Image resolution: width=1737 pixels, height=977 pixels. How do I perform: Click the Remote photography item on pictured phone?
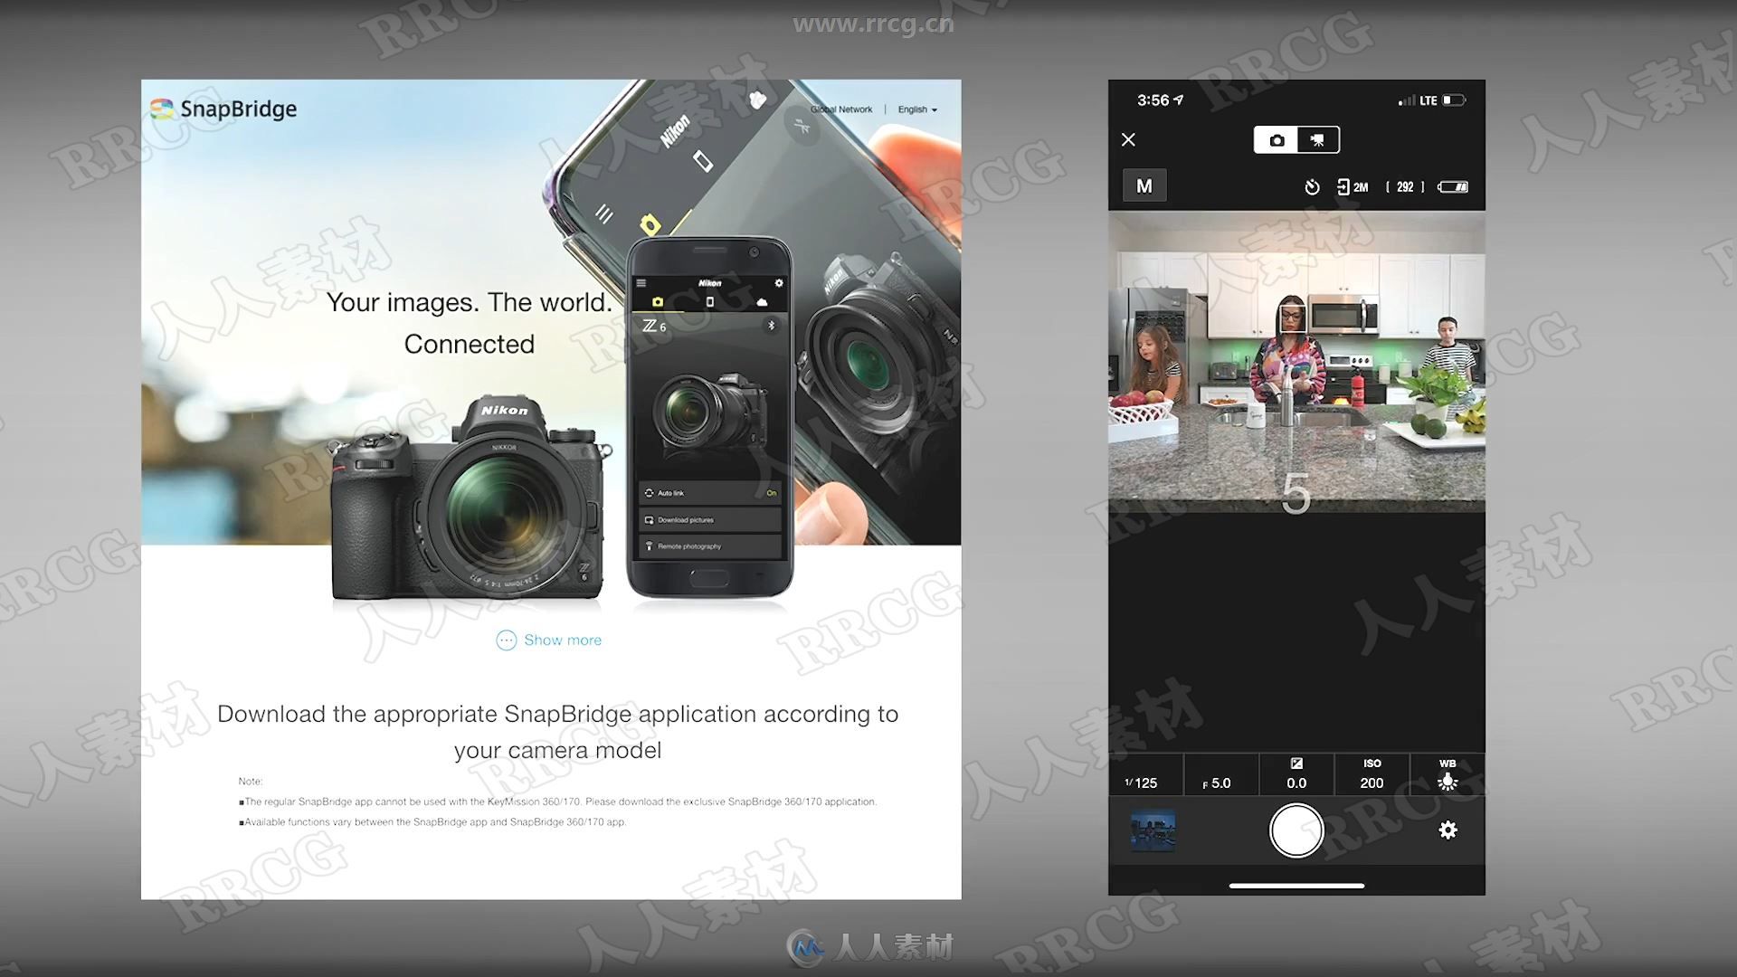[709, 546]
